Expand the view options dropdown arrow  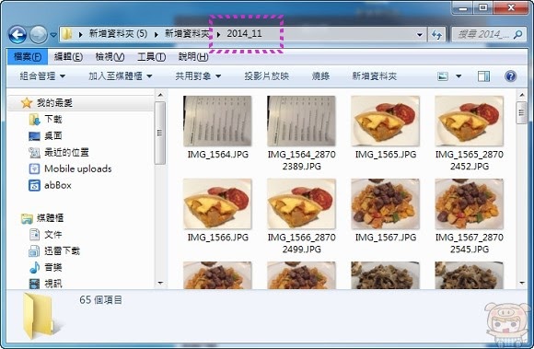click(459, 76)
